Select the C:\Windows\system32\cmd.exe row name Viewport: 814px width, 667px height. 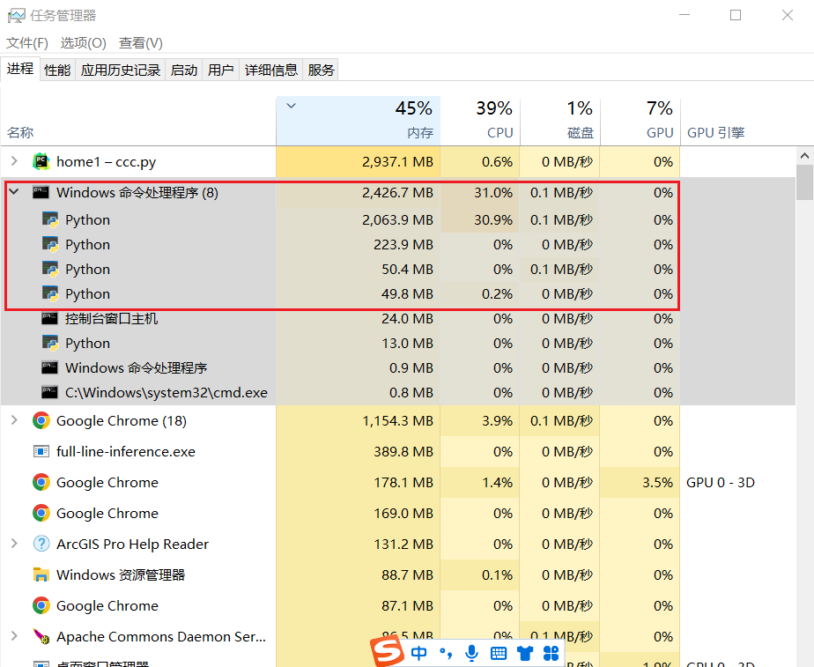tap(166, 393)
